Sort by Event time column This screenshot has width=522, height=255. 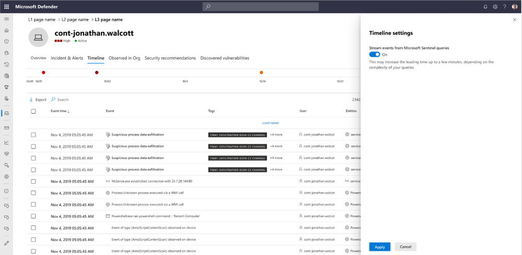coord(60,111)
